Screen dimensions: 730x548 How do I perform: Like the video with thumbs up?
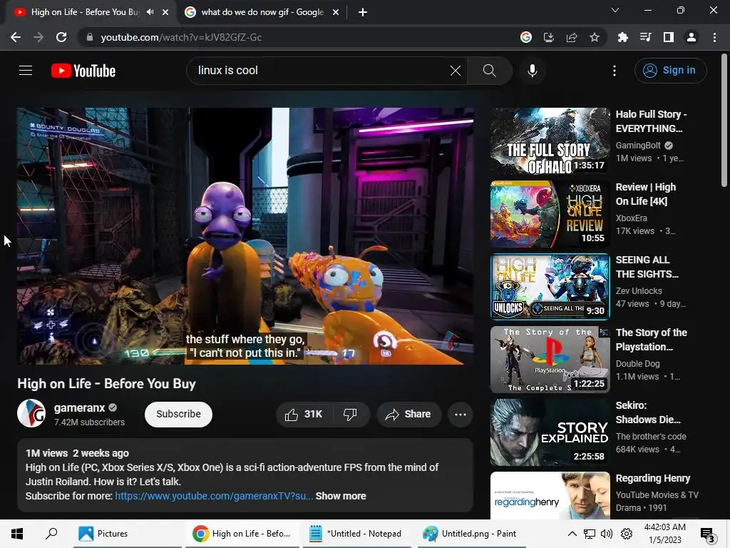(x=304, y=415)
